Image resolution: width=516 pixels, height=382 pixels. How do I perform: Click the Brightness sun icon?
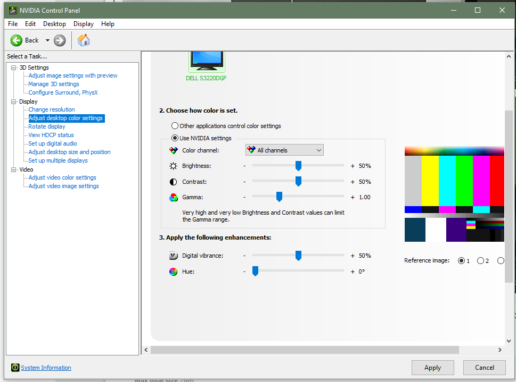(173, 166)
